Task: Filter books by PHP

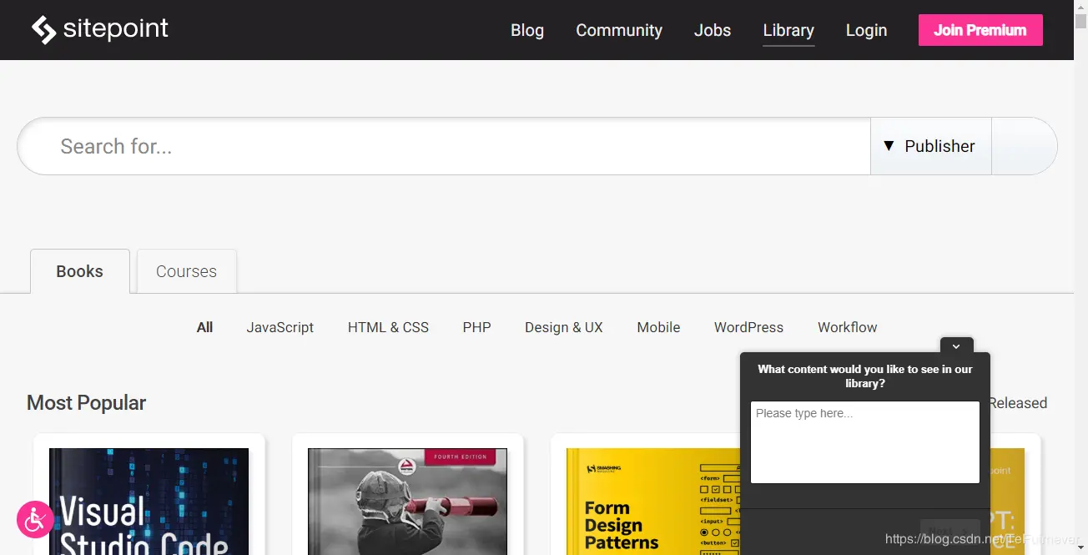Action: pyautogui.click(x=477, y=327)
